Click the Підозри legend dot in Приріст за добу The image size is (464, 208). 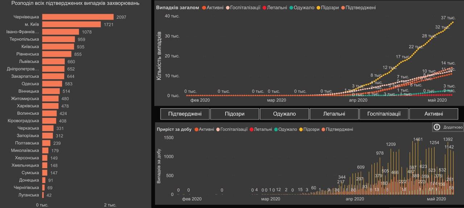coord(301,130)
